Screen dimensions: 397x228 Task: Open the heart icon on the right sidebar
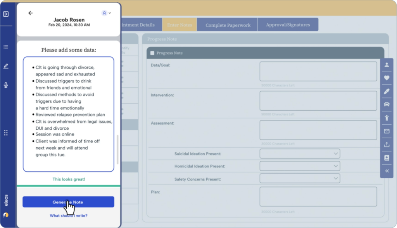(387, 78)
